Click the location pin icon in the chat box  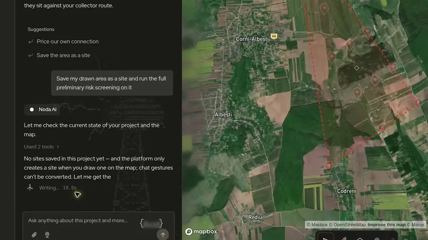pyautogui.click(x=47, y=235)
